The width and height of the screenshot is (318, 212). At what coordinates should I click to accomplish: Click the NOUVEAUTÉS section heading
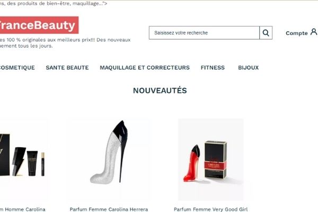[160, 91]
